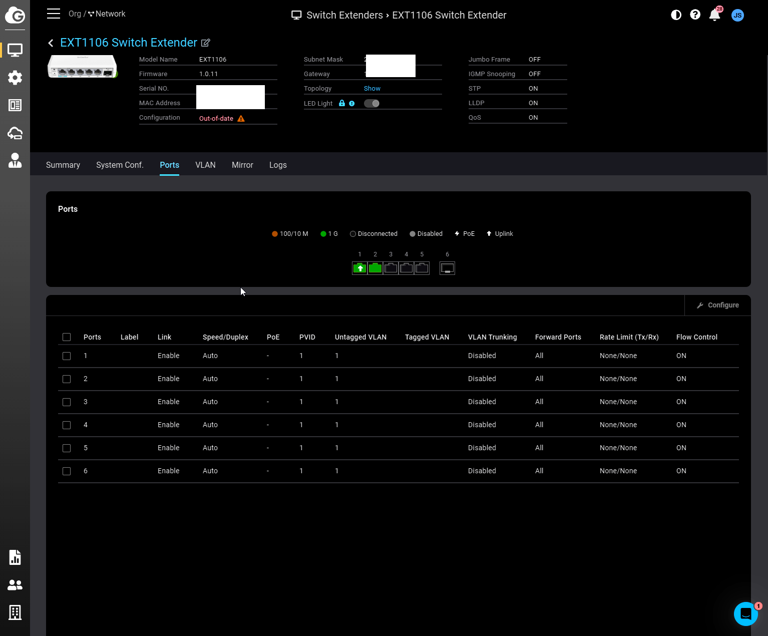Click the Show topology link
The height and width of the screenshot is (636, 768).
coord(372,89)
